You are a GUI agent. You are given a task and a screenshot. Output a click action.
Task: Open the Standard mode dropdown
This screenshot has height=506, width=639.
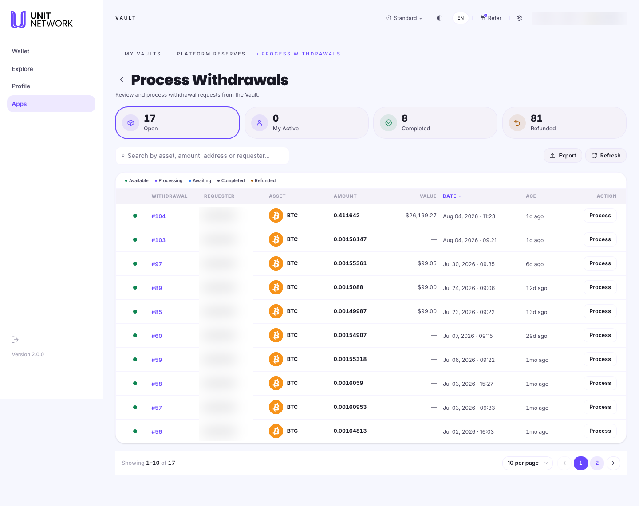[404, 18]
